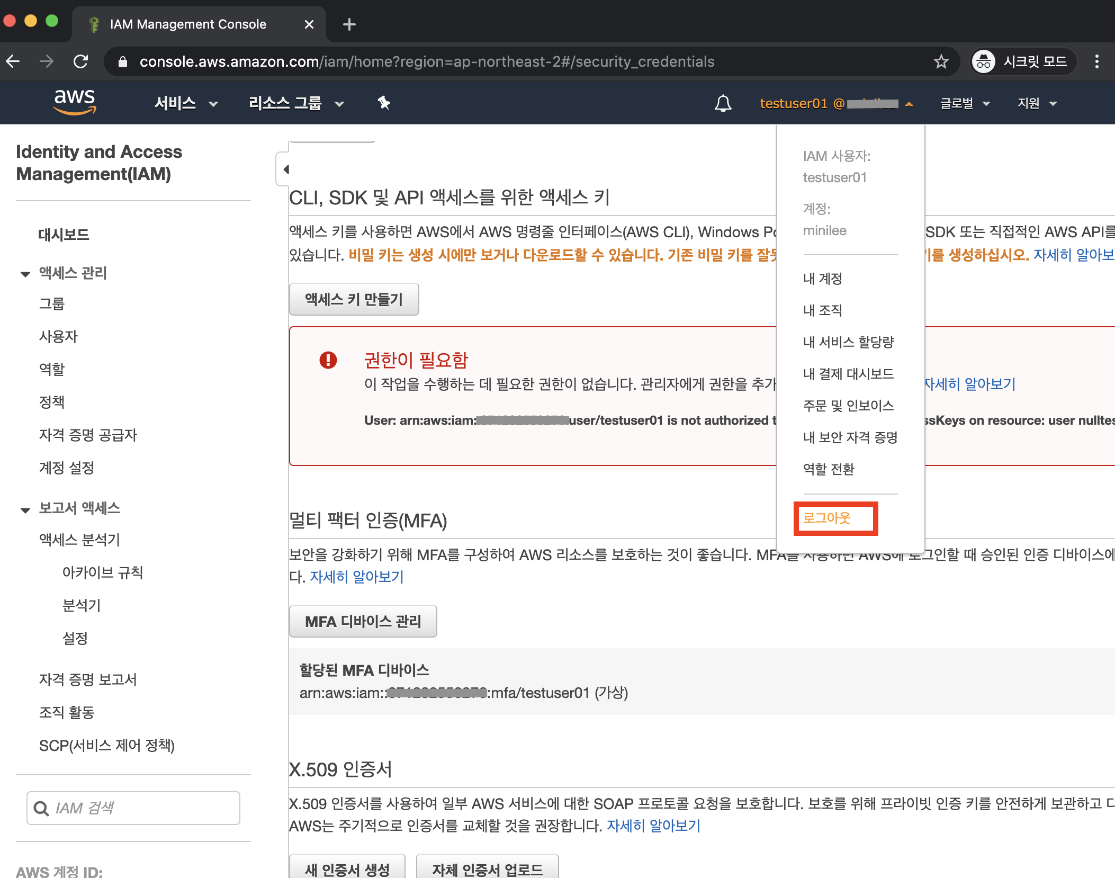
Task: Reload the page with refresh icon
Action: (81, 62)
